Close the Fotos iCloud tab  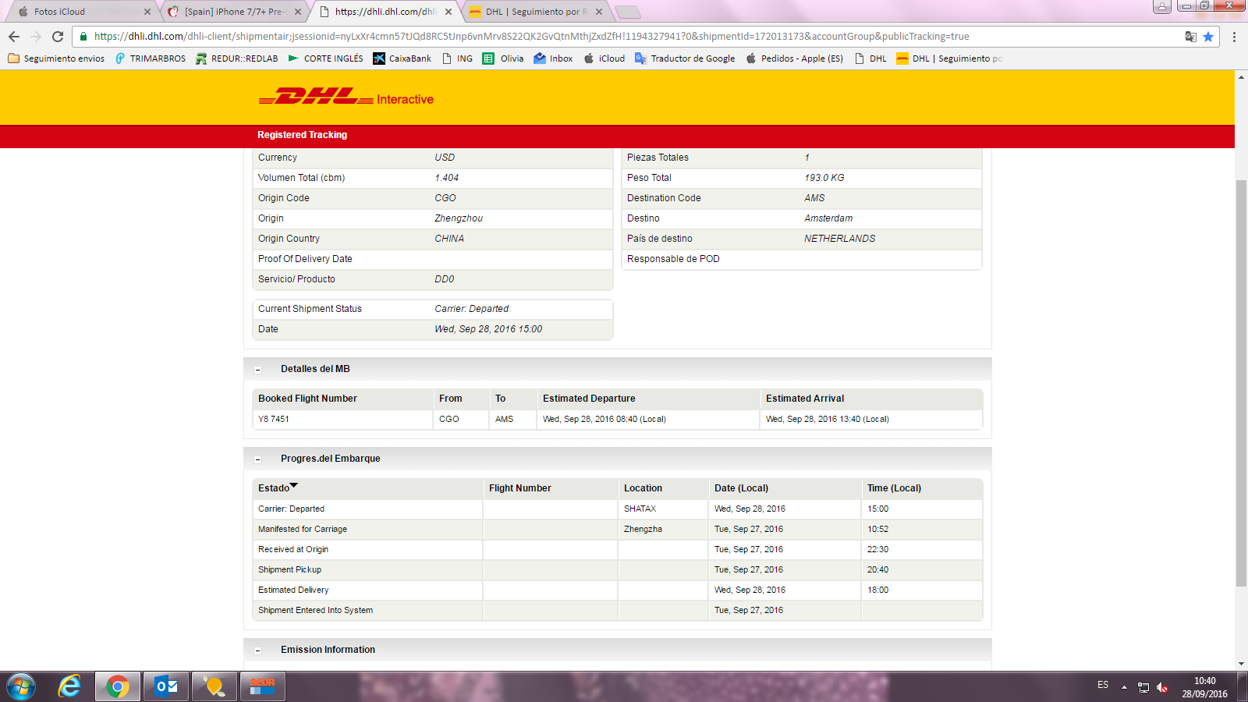point(147,12)
